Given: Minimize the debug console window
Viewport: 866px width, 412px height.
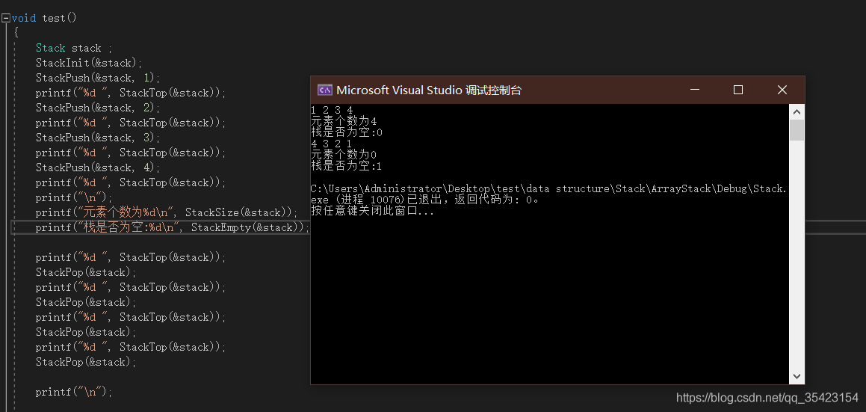Looking at the screenshot, I should (695, 90).
